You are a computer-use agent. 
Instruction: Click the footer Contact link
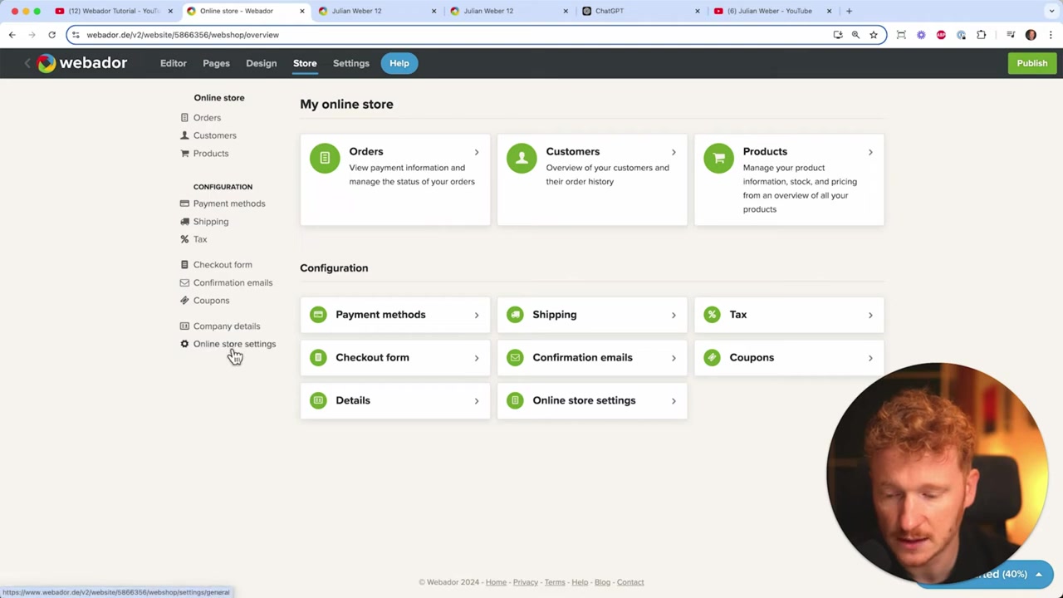click(630, 582)
